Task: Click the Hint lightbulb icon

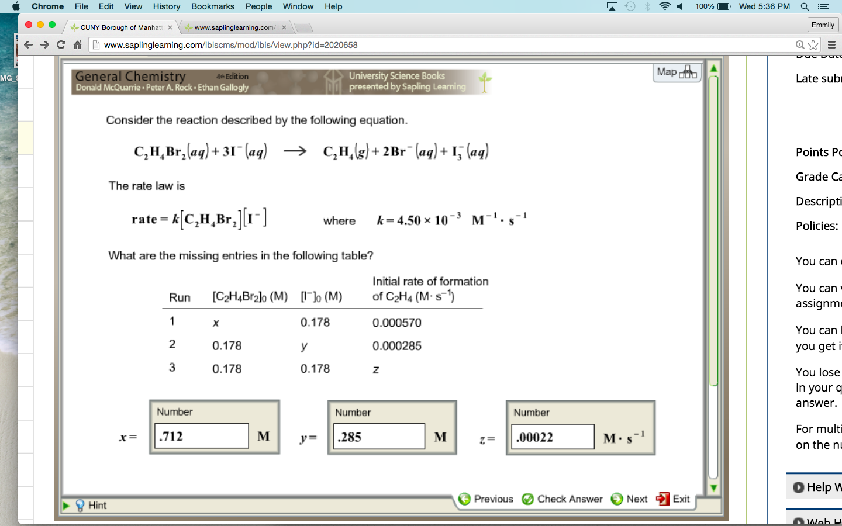Action: (x=80, y=505)
